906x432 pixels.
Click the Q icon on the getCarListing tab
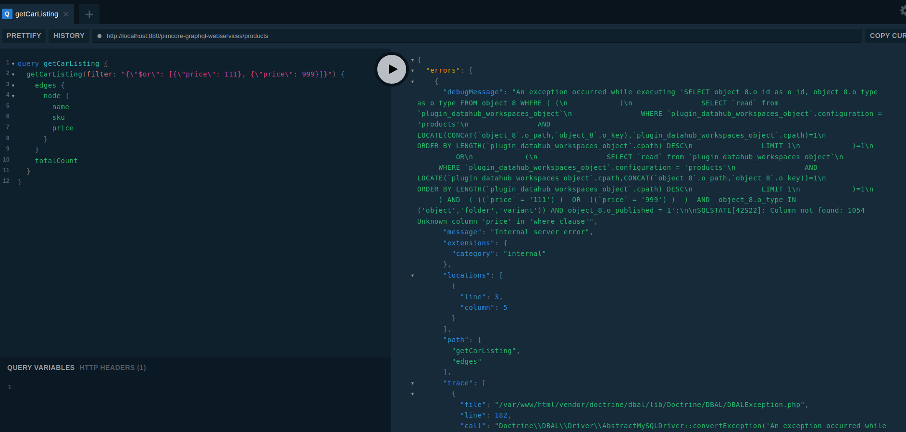[x=7, y=14]
